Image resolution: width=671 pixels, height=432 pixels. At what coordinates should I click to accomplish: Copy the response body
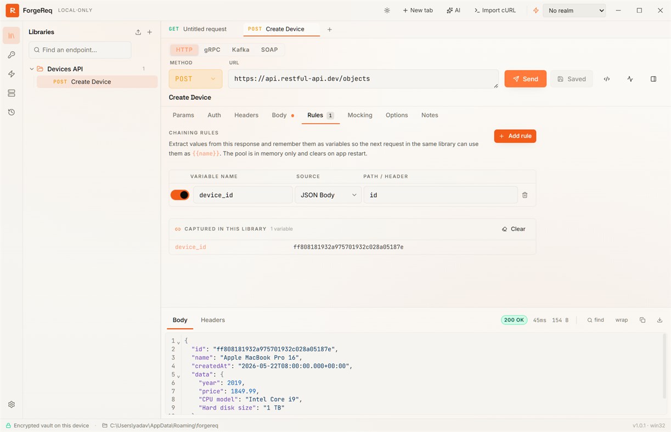(642, 320)
